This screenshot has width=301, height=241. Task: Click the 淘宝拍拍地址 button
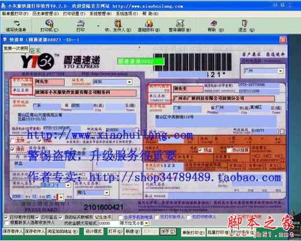coord(63,231)
